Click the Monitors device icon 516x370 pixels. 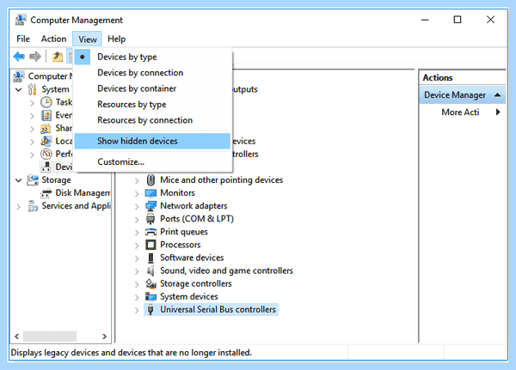pos(150,193)
